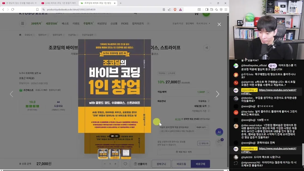Select the second cover thumbnail

click(115, 154)
